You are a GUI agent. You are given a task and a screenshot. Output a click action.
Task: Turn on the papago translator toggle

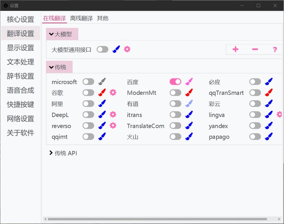255,137
